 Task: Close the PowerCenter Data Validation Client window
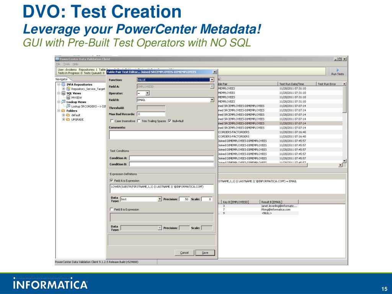pos(344,59)
